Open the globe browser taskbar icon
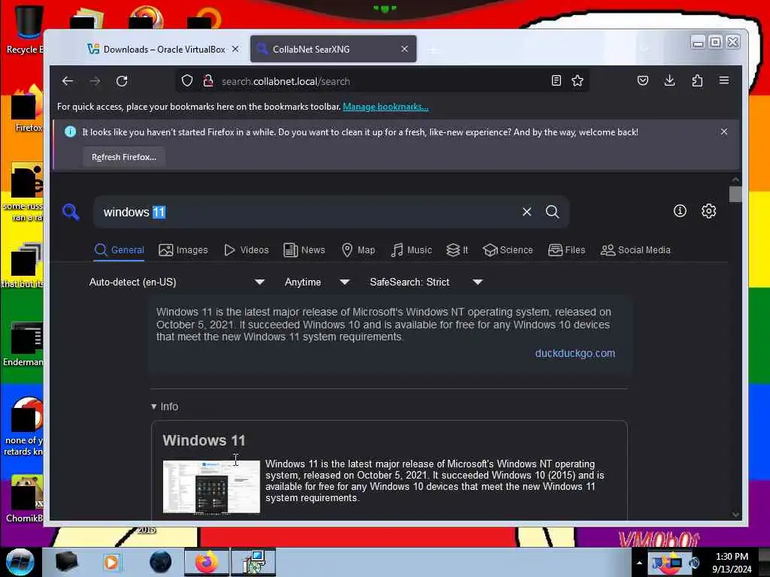Viewport: 770px width, 577px height. [x=161, y=562]
